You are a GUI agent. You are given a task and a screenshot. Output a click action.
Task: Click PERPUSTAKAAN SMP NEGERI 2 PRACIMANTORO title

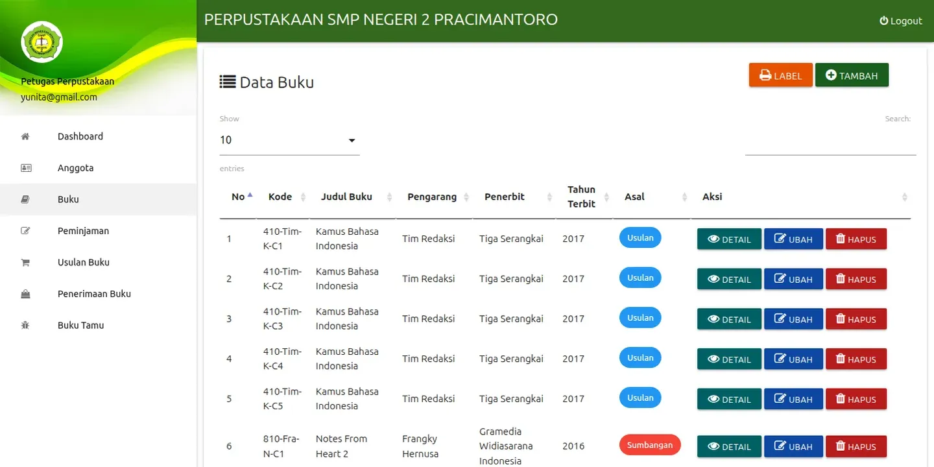tap(381, 19)
